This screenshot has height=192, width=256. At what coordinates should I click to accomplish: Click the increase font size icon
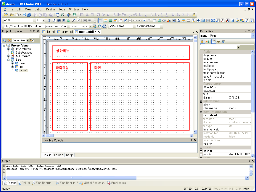(74, 20)
